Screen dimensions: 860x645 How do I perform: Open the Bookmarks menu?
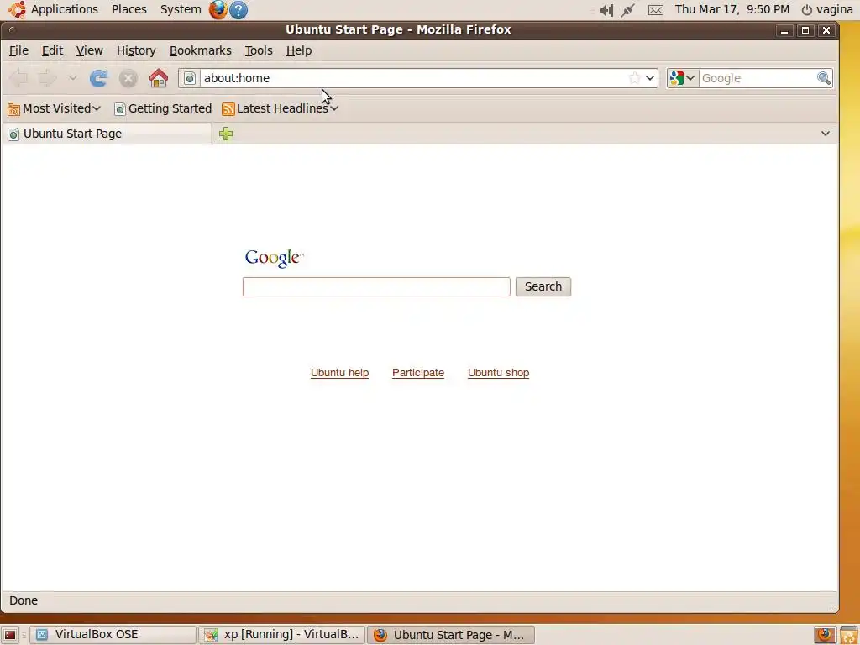tap(200, 50)
